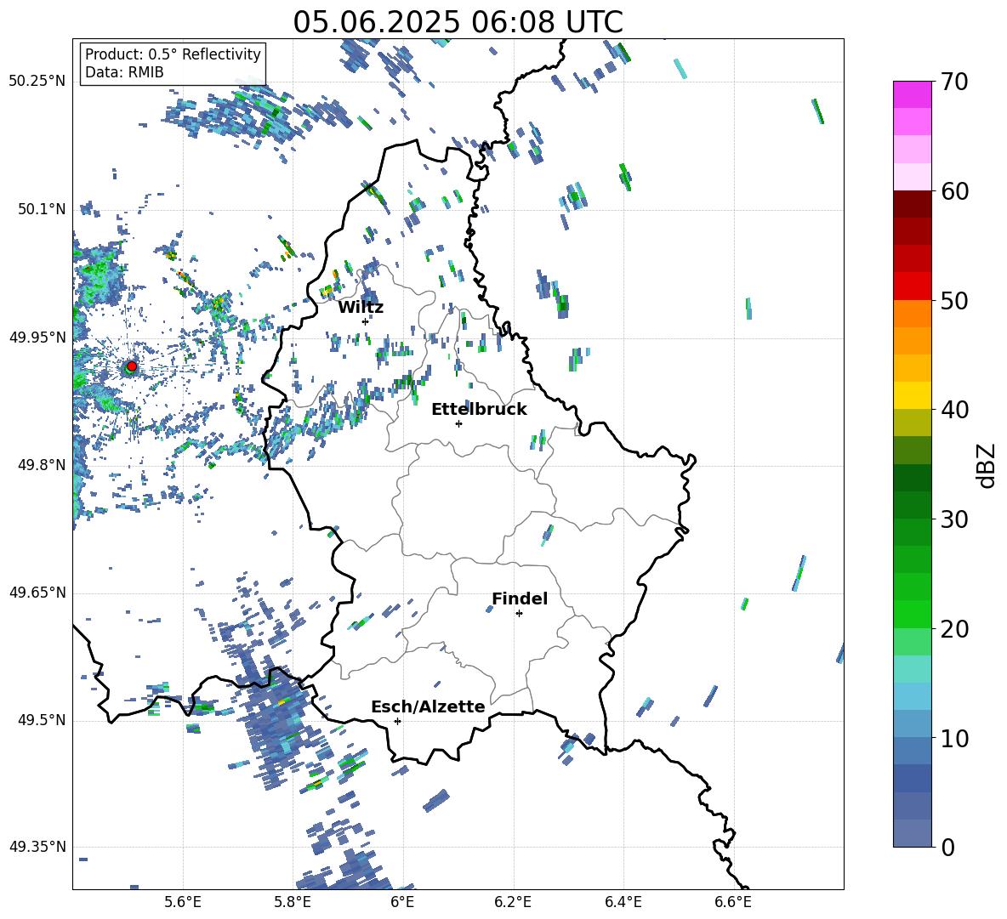The width and height of the screenshot is (1007, 919).
Task: Click the title 05.06.2025 06:08 UTC
Action: pos(458,22)
